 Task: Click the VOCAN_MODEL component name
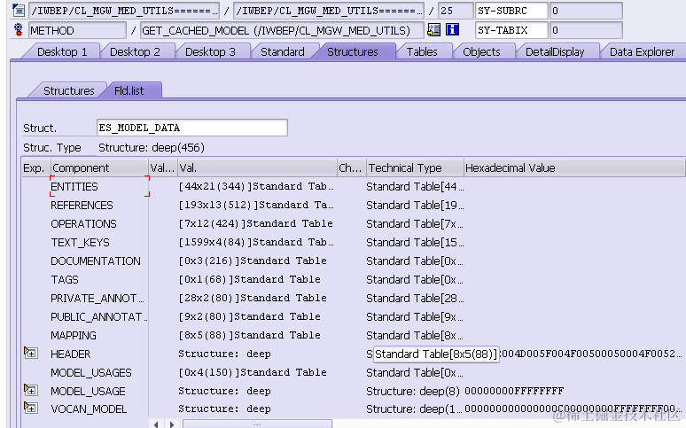coord(89,409)
